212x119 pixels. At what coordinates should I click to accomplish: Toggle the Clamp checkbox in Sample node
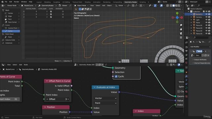[x=179, y=92]
